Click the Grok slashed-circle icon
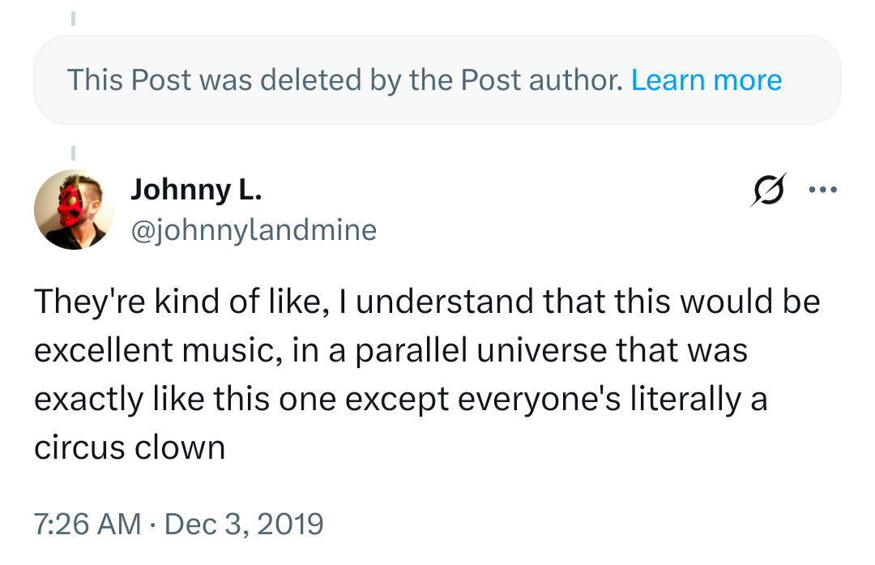This screenshot has height=565, width=875. (767, 192)
